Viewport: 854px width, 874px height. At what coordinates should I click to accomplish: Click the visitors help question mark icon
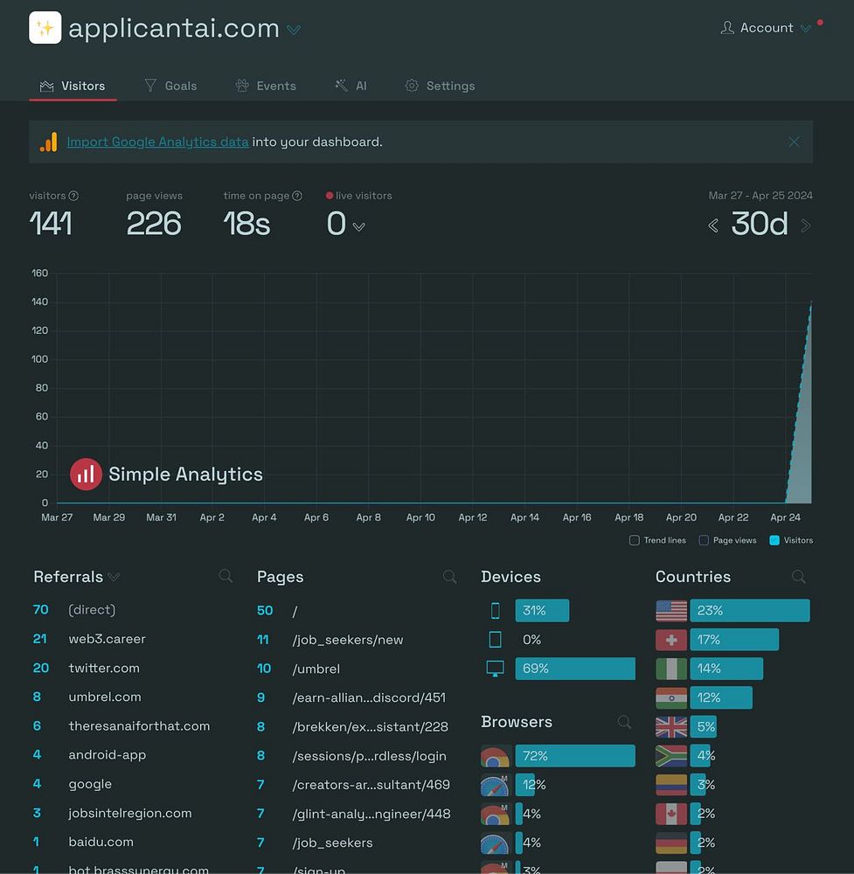click(73, 196)
